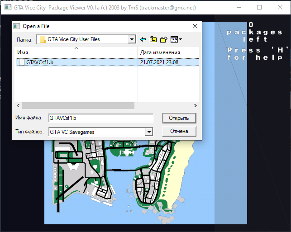Expand the Папка folder dropdown
The image size is (291, 232).
(x=132, y=39)
